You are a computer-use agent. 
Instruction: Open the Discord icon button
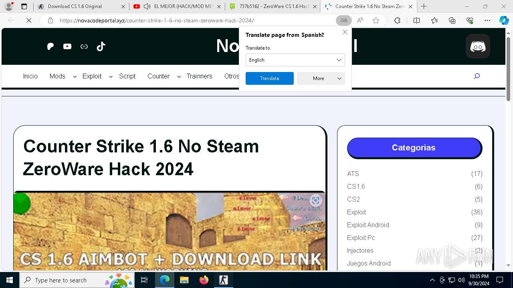(478, 46)
